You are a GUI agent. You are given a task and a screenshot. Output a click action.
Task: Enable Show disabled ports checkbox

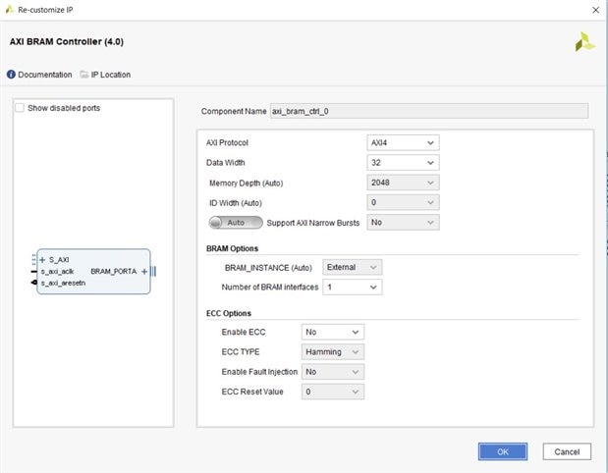pyautogui.click(x=21, y=108)
